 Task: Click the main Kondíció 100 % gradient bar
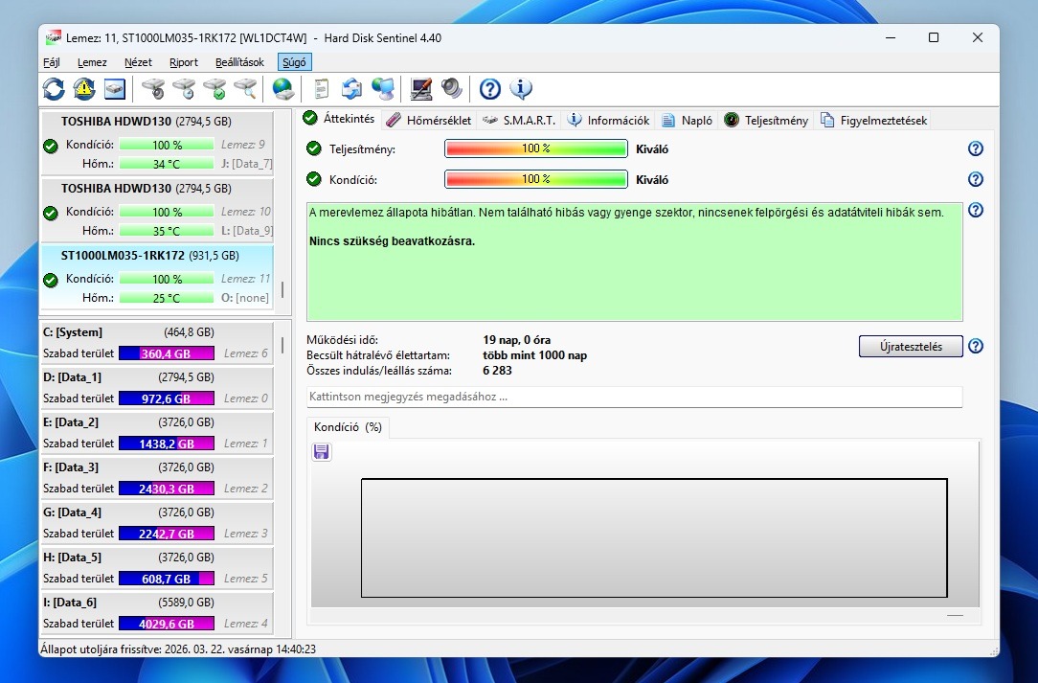(x=535, y=179)
